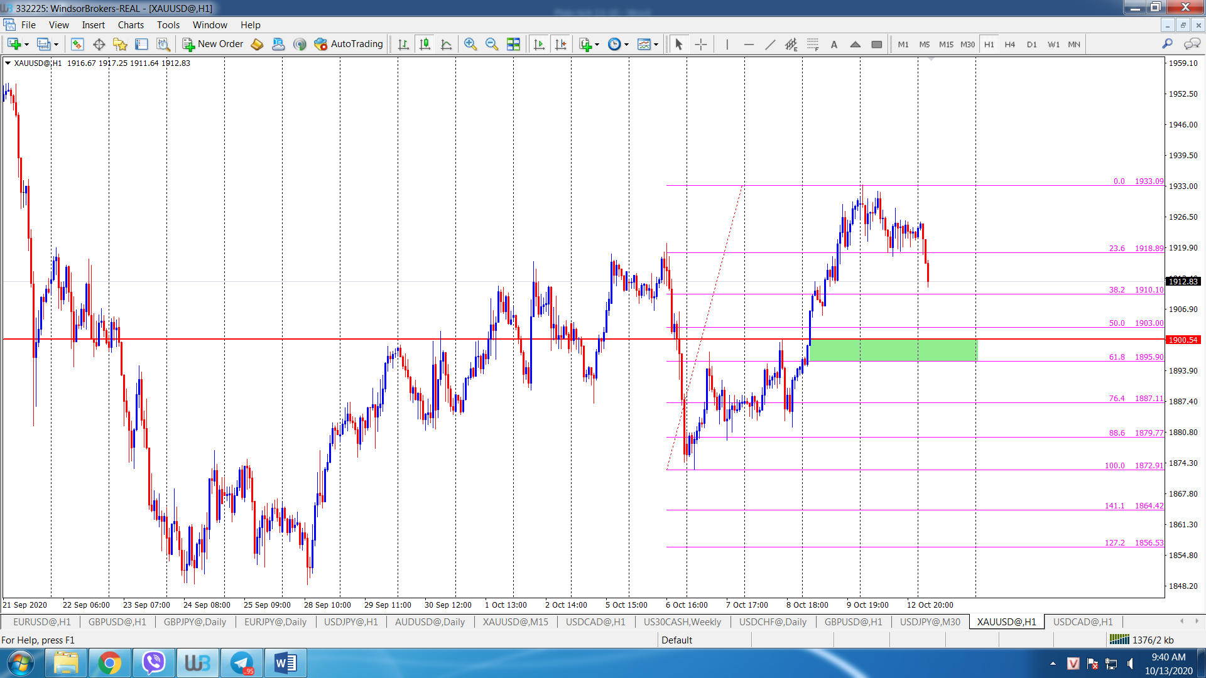Screen dimensions: 1206x678
Task: Click the New Order button
Action: click(x=213, y=44)
